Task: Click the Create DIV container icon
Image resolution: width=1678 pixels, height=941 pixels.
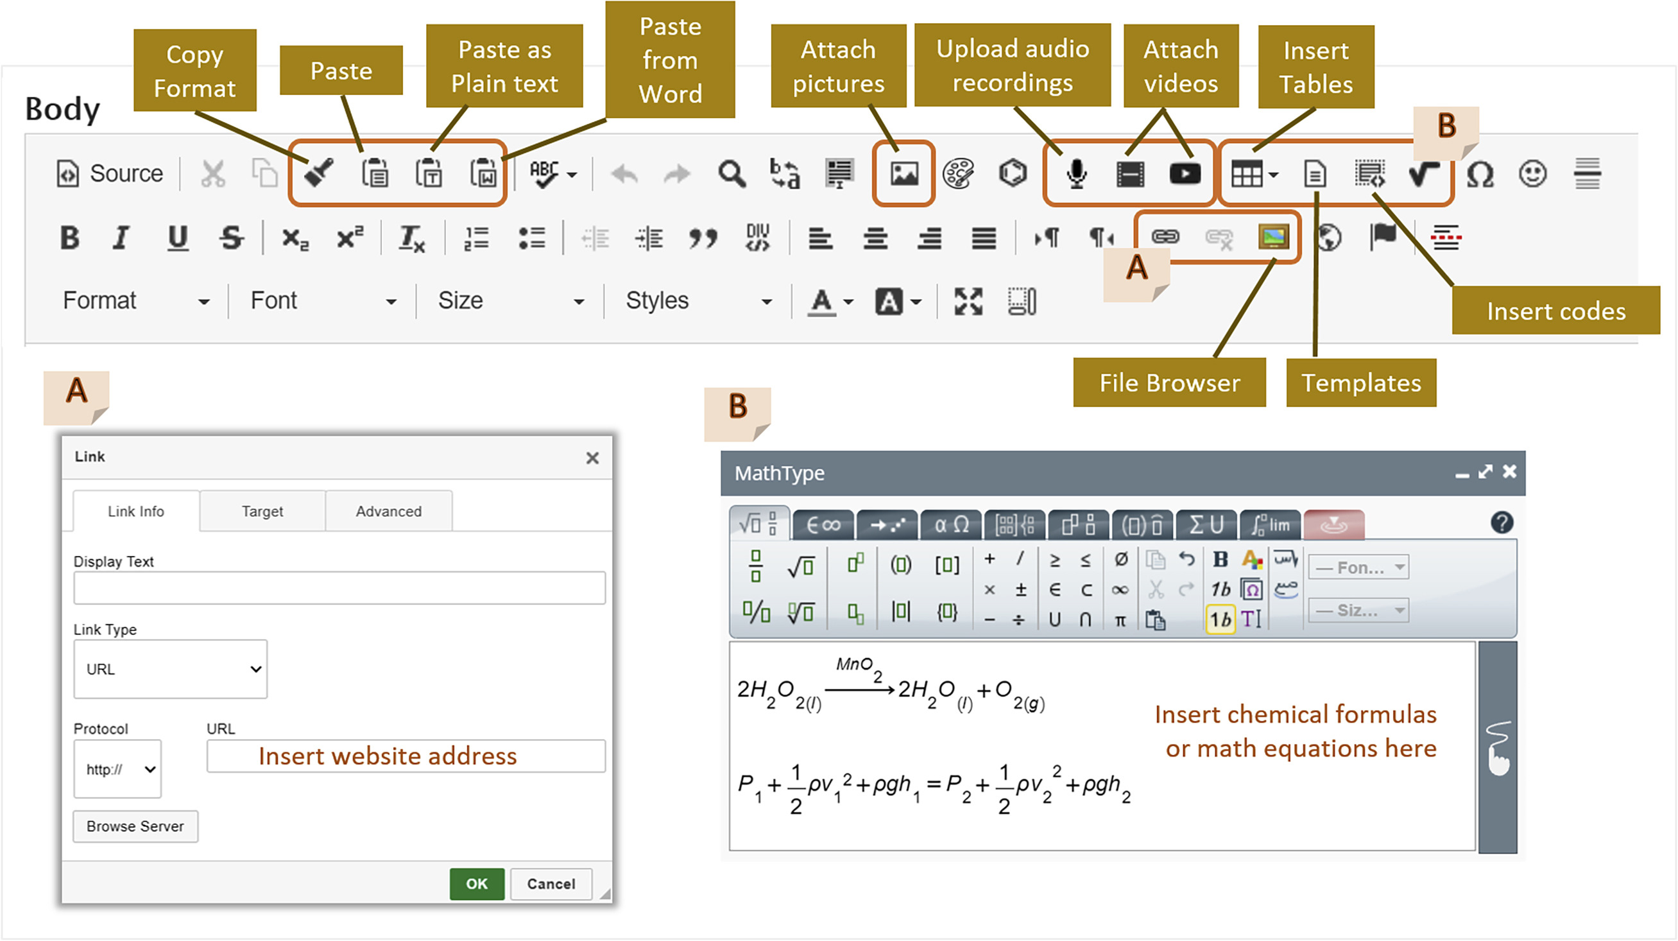Action: tap(758, 238)
